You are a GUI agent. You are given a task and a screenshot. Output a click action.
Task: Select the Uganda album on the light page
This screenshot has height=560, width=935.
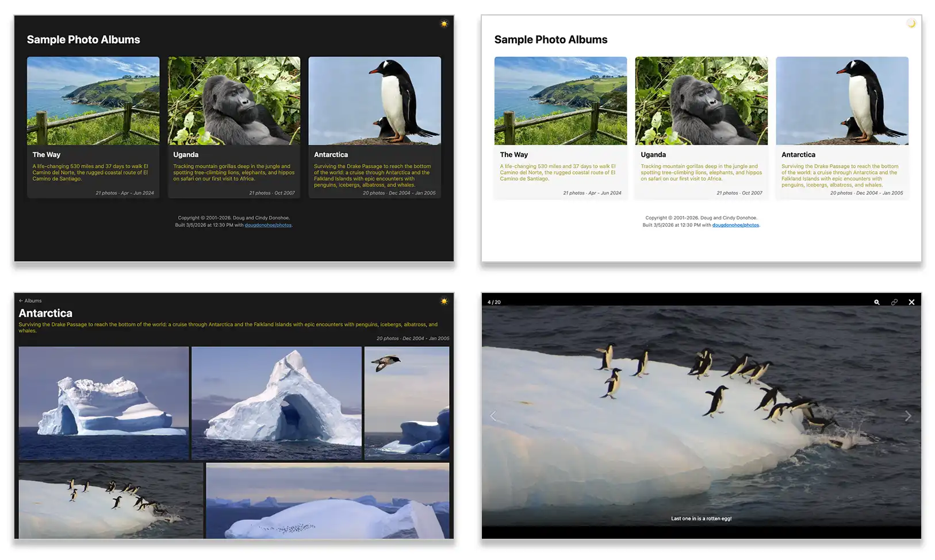[701, 101]
